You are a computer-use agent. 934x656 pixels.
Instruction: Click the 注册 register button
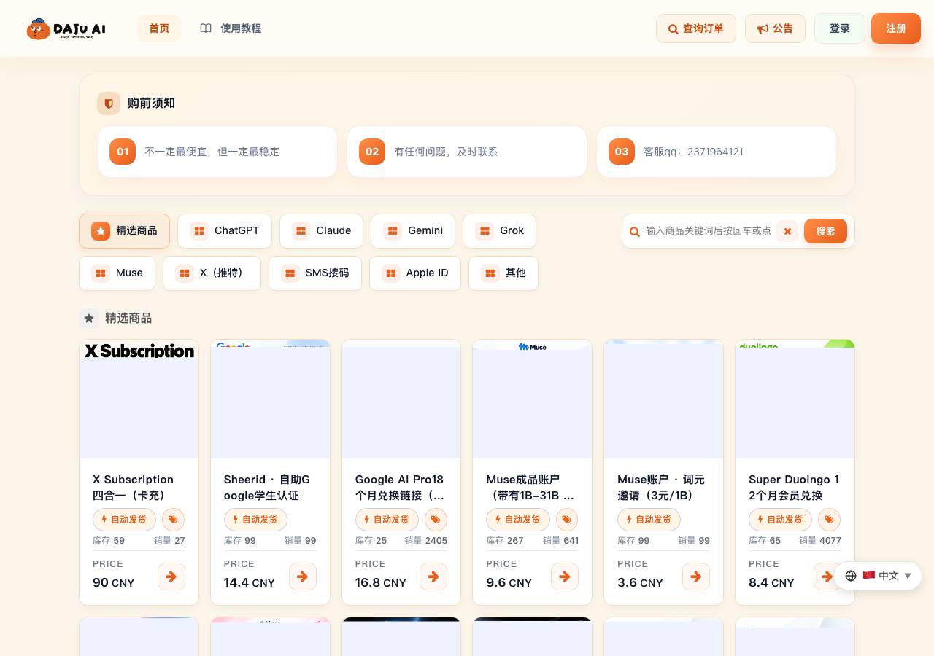[x=896, y=28]
